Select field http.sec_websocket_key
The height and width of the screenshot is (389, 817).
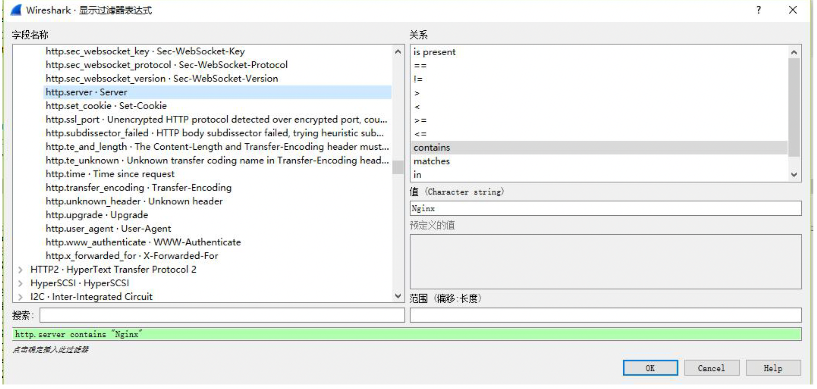coord(217,52)
